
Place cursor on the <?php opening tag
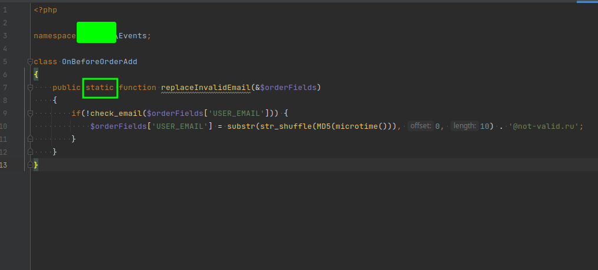(x=45, y=10)
